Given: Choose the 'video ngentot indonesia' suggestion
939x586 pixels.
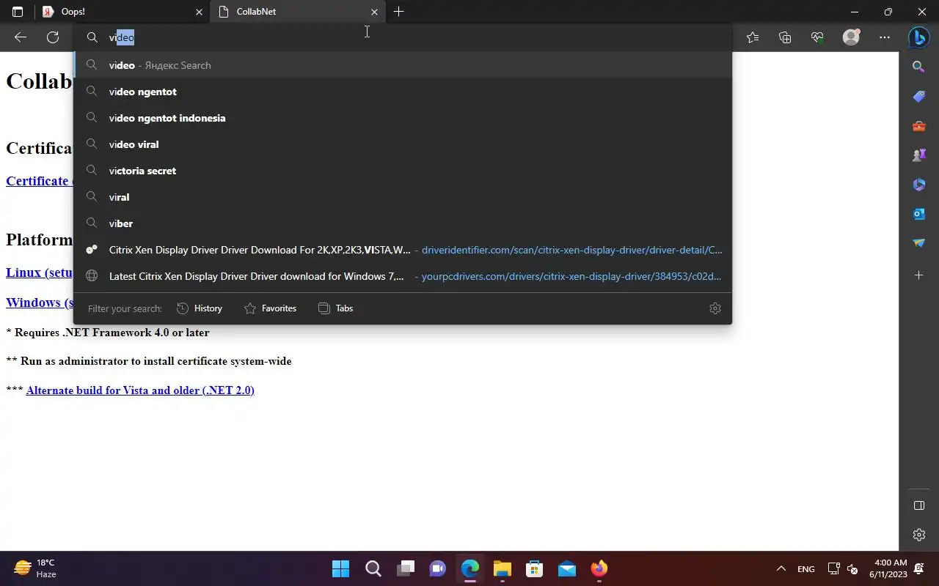Looking at the screenshot, I should pos(403,118).
